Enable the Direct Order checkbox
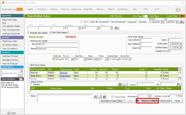 pos(112,97)
